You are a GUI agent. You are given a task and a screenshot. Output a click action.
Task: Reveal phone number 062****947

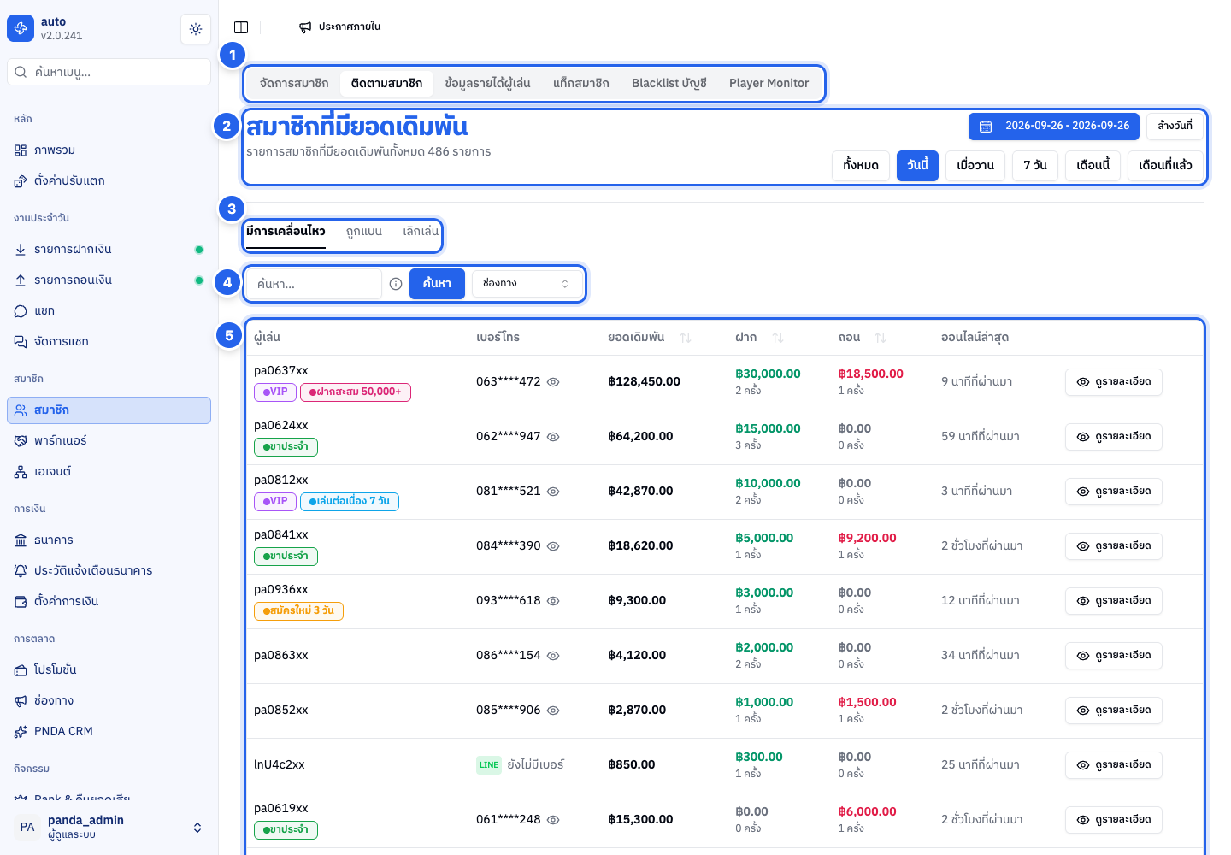click(x=553, y=437)
